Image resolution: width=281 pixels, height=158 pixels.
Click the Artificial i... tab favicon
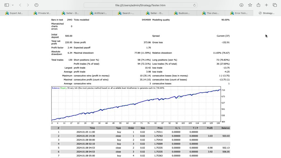92,13
